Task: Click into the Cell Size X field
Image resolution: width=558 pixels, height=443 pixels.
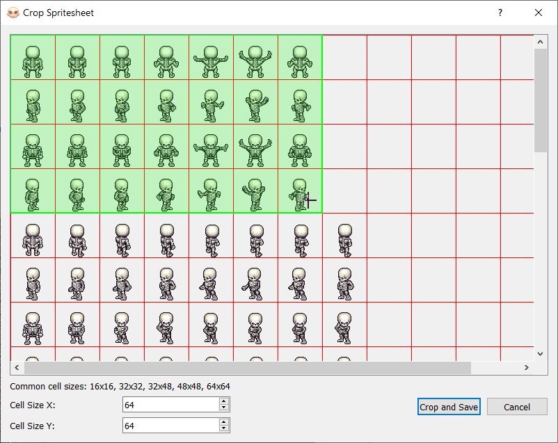Action: click(170, 405)
